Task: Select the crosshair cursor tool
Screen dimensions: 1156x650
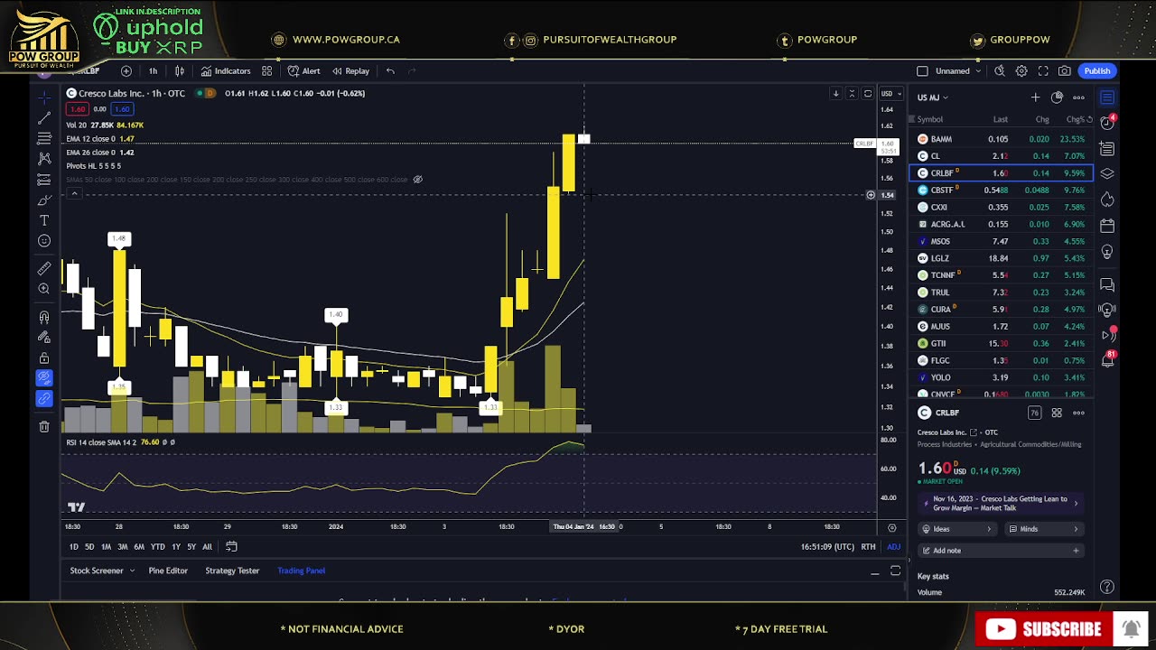Action: click(43, 97)
